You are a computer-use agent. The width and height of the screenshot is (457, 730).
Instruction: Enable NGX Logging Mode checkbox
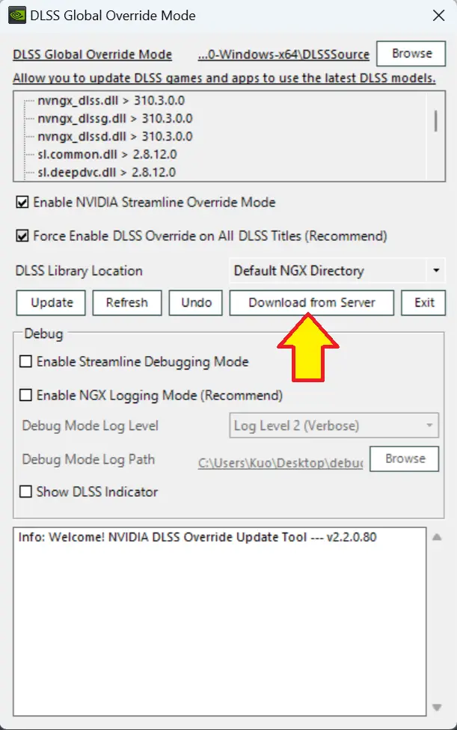26,395
